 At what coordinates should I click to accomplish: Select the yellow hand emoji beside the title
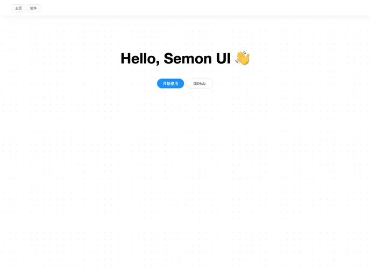[x=243, y=58]
